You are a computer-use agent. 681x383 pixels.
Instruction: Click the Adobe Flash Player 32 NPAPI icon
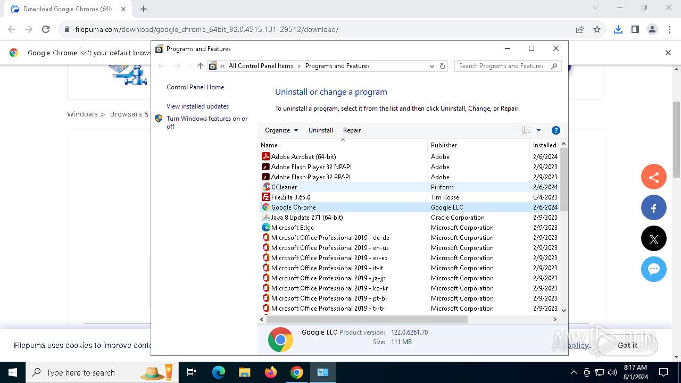click(x=266, y=166)
